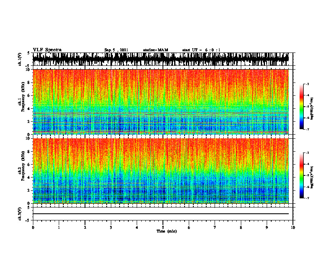
Task: Select the "Sep. 5, 2021" date label
Action: [x=116, y=50]
